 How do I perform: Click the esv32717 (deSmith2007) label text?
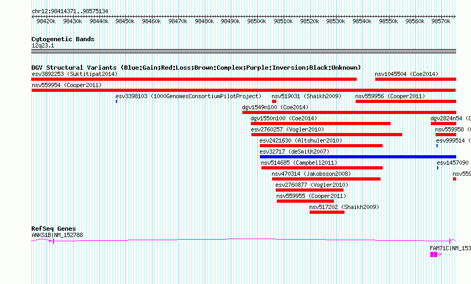(294, 152)
